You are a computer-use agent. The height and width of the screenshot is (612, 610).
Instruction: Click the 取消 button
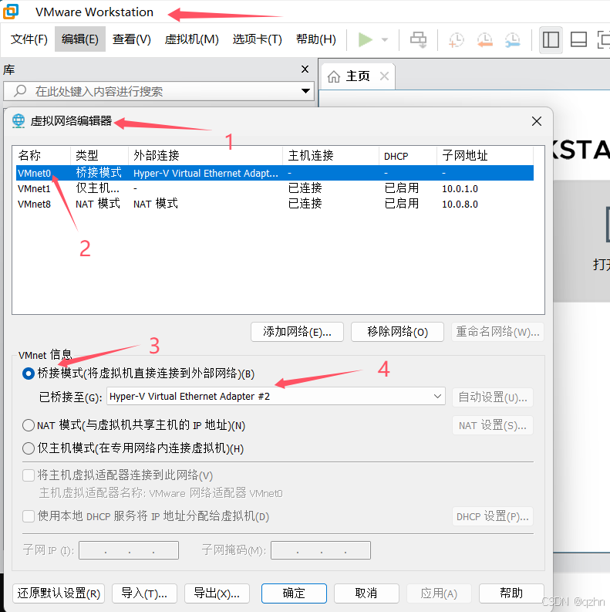tap(366, 593)
